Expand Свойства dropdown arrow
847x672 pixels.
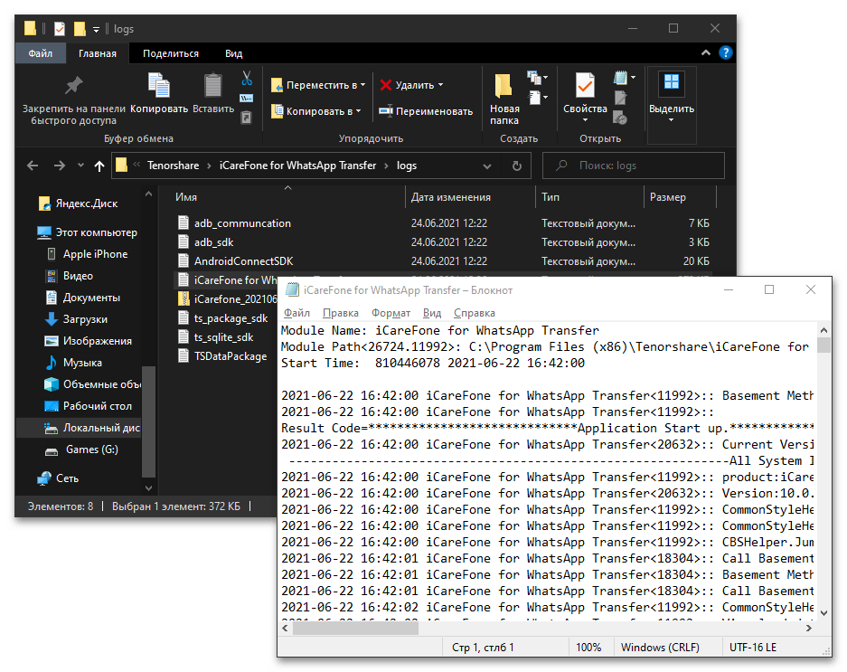[x=585, y=119]
